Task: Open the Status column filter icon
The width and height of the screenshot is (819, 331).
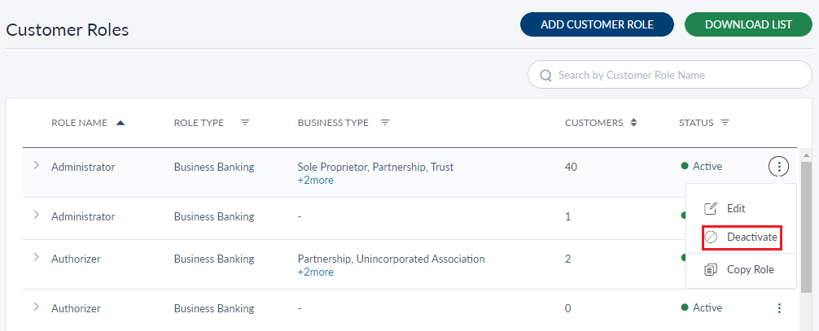Action: coord(725,123)
